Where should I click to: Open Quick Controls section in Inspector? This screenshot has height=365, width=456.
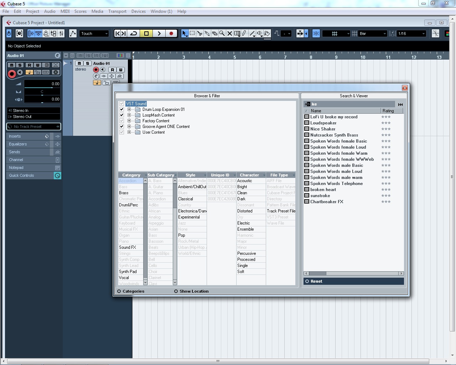(30, 175)
